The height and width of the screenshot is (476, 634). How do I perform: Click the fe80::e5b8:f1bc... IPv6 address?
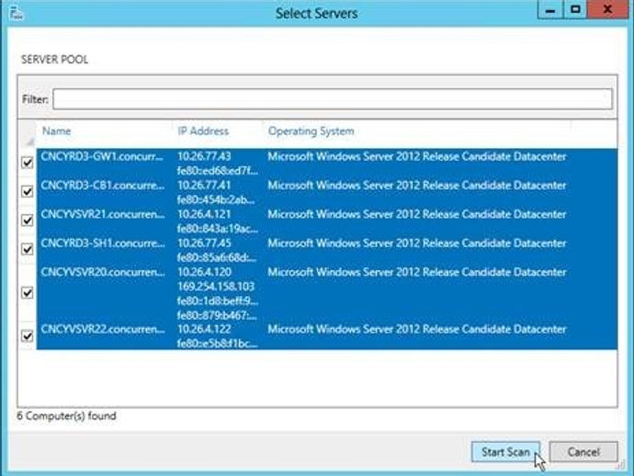click(x=217, y=344)
